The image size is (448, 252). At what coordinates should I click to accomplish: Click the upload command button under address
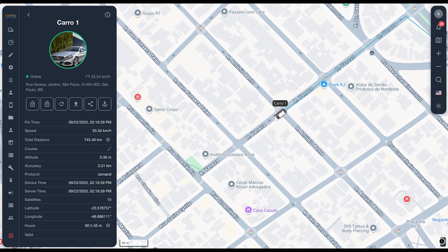point(76,104)
